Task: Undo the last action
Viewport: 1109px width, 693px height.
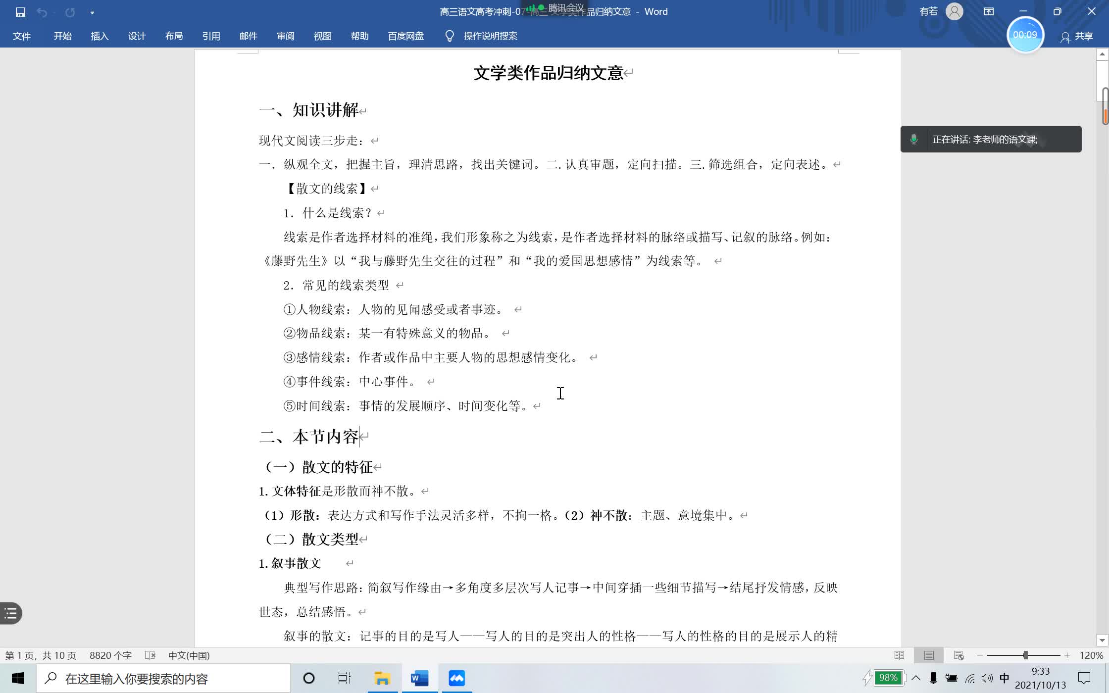Action: point(42,12)
